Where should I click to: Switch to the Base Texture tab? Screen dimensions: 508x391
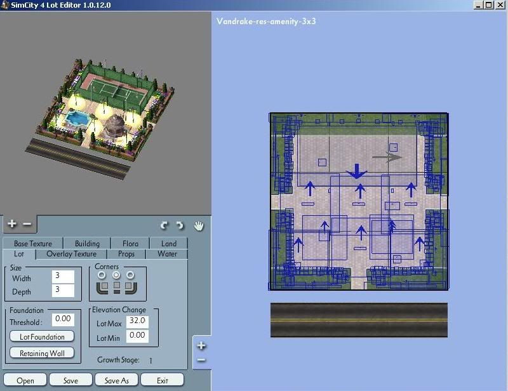click(33, 243)
